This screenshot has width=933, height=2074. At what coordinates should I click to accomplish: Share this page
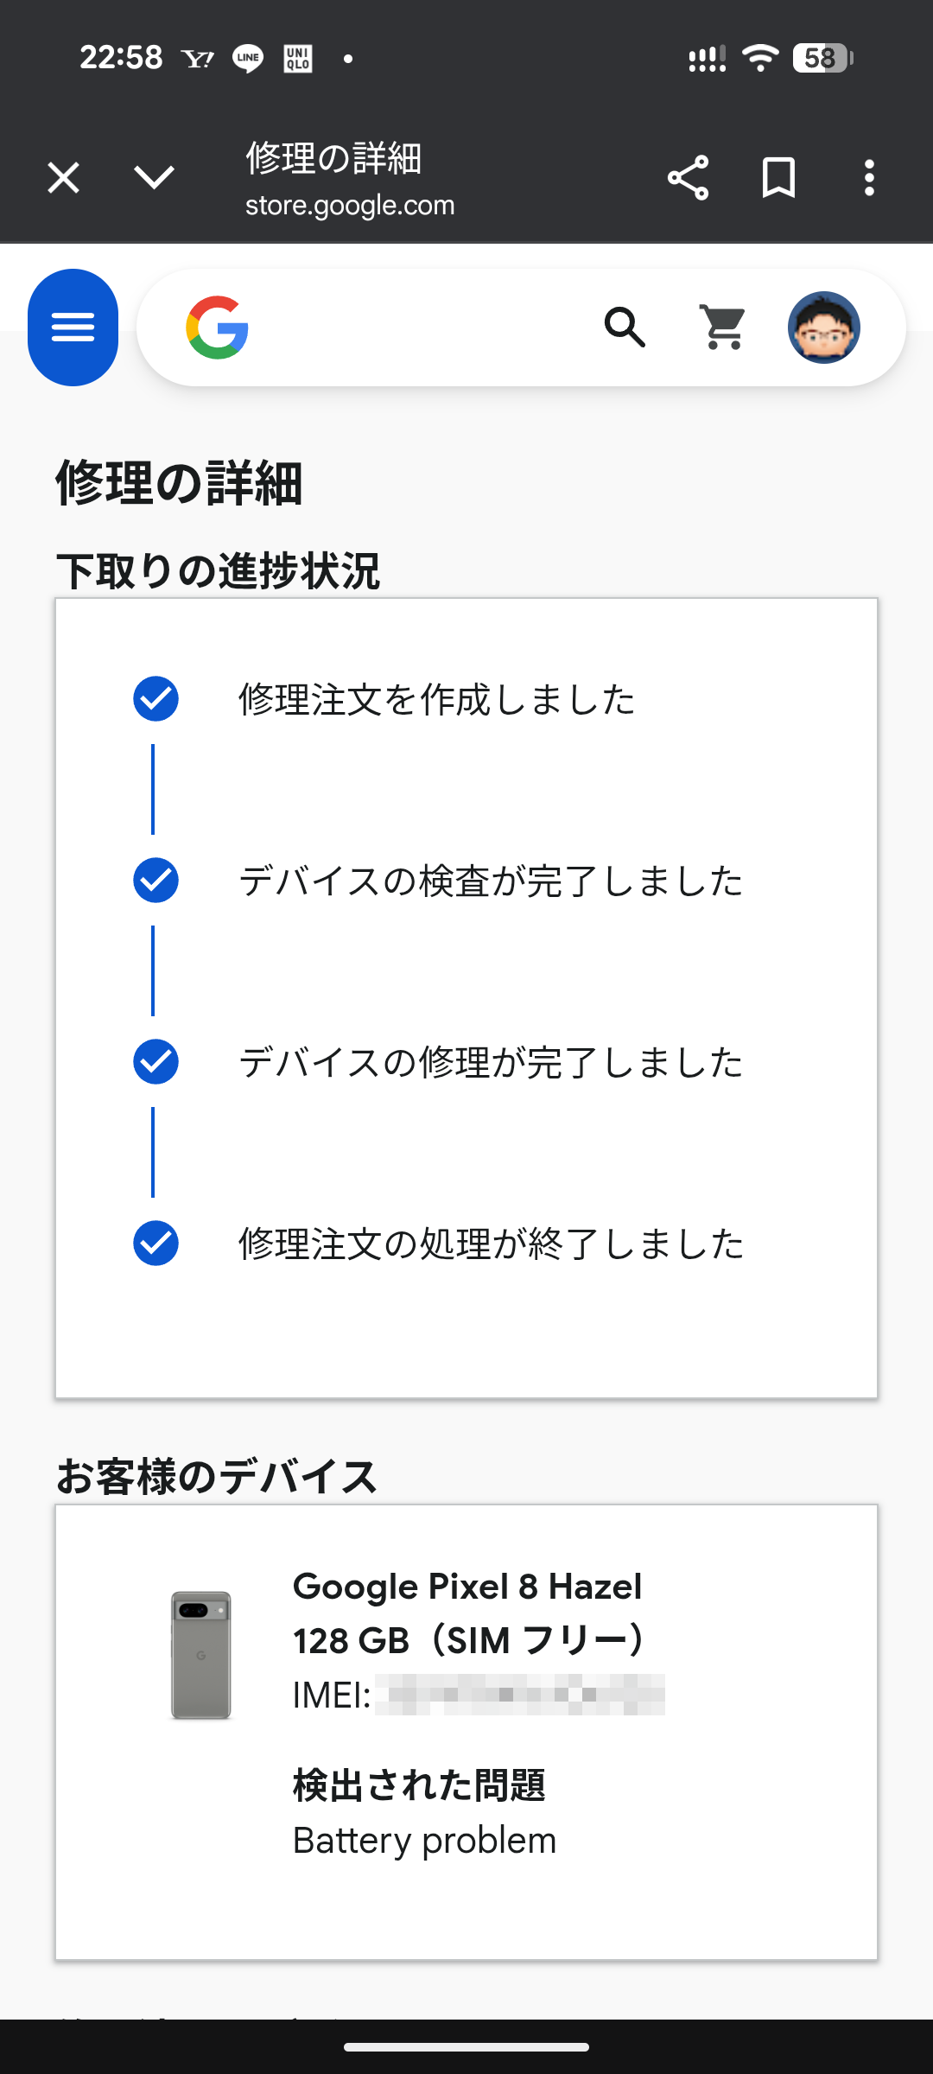click(688, 178)
